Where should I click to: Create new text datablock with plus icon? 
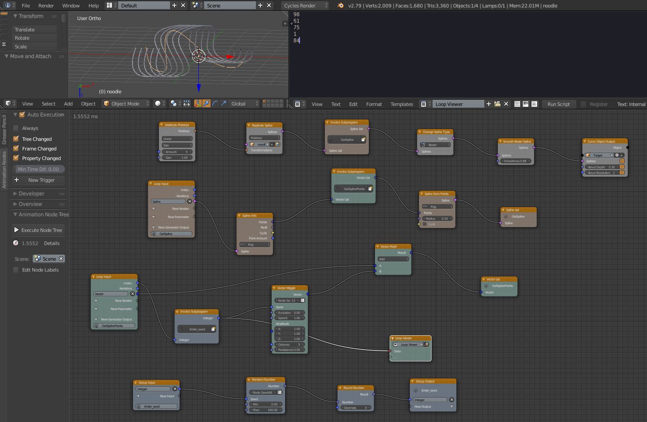click(x=489, y=104)
